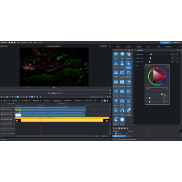Click the red playhead marker on the timeline ruler
182x182 pixels.
[x=40, y=106]
